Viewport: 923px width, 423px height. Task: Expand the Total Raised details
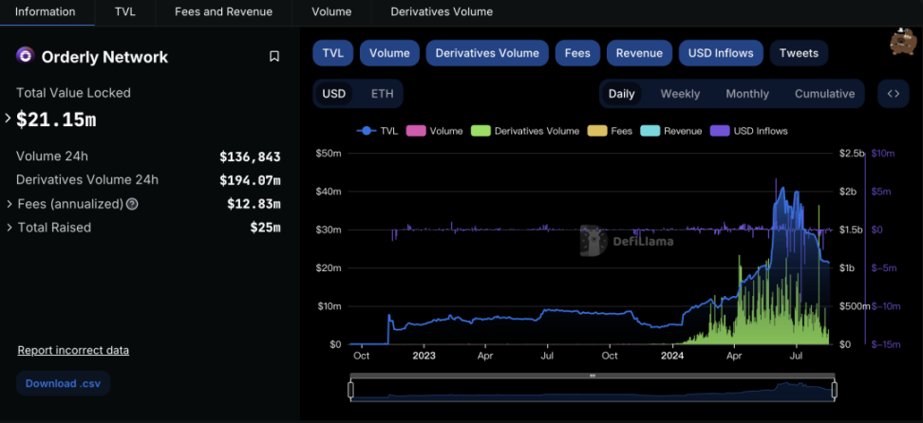pos(9,228)
